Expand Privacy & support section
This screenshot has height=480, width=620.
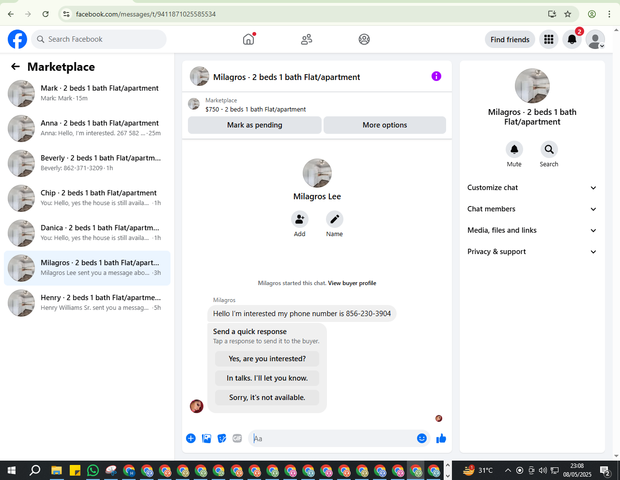coord(532,252)
